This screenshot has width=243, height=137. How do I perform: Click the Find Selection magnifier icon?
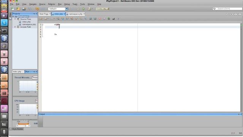pos(58,19)
